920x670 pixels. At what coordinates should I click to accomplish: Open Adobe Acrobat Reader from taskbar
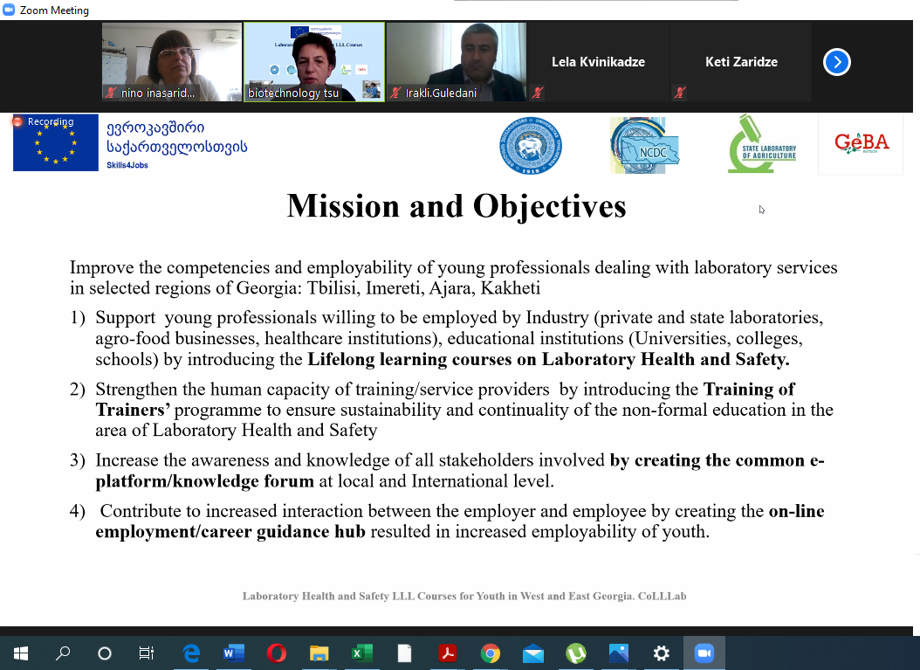click(x=447, y=653)
